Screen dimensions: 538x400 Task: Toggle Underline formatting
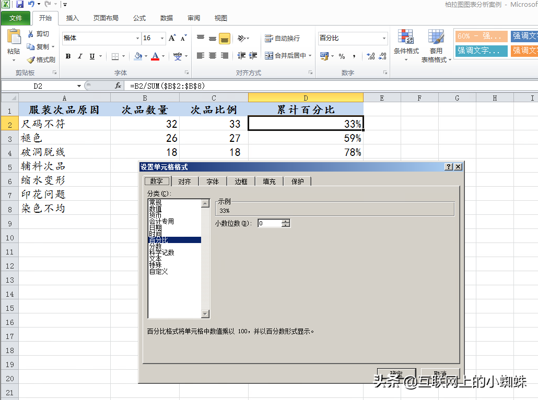pos(92,56)
